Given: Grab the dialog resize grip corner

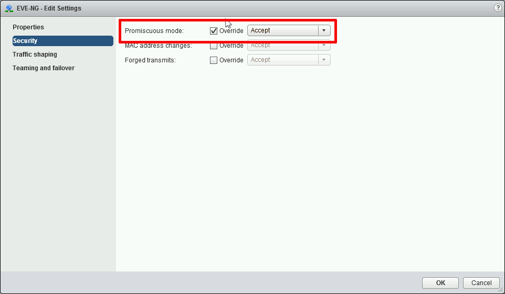Looking at the screenshot, I should (501, 290).
